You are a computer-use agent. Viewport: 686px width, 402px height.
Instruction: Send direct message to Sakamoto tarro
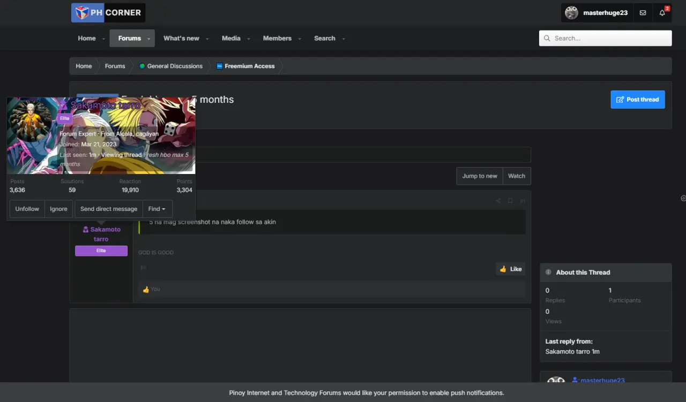[x=109, y=209]
